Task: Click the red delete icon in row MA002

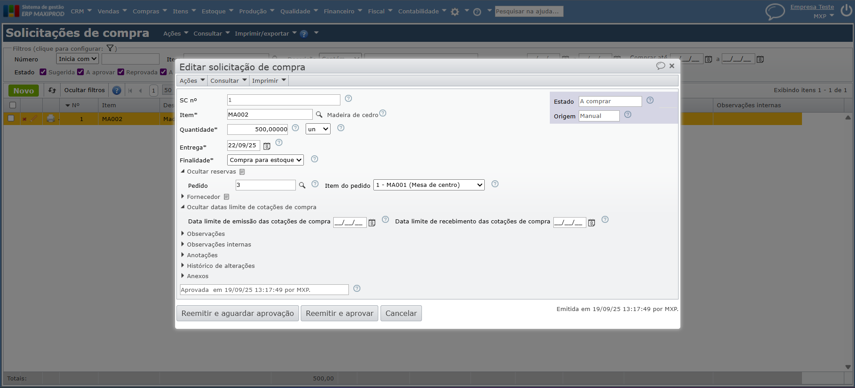Action: click(x=25, y=119)
